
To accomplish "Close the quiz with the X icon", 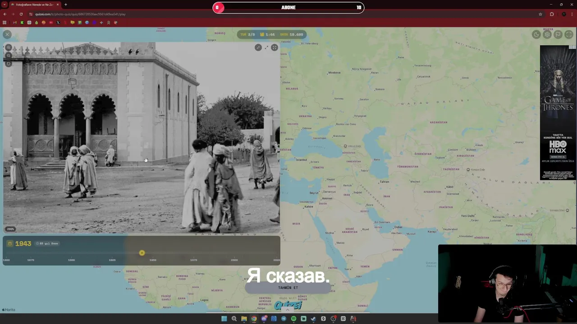I will (7, 34).
